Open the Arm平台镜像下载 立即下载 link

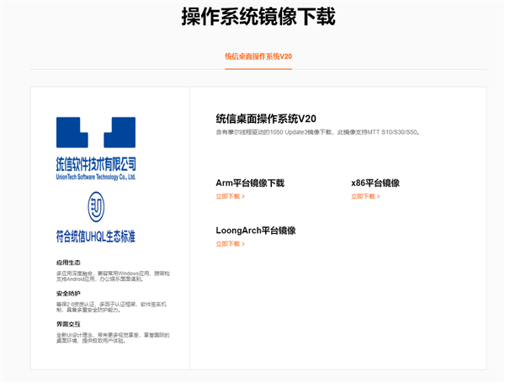coord(231,196)
